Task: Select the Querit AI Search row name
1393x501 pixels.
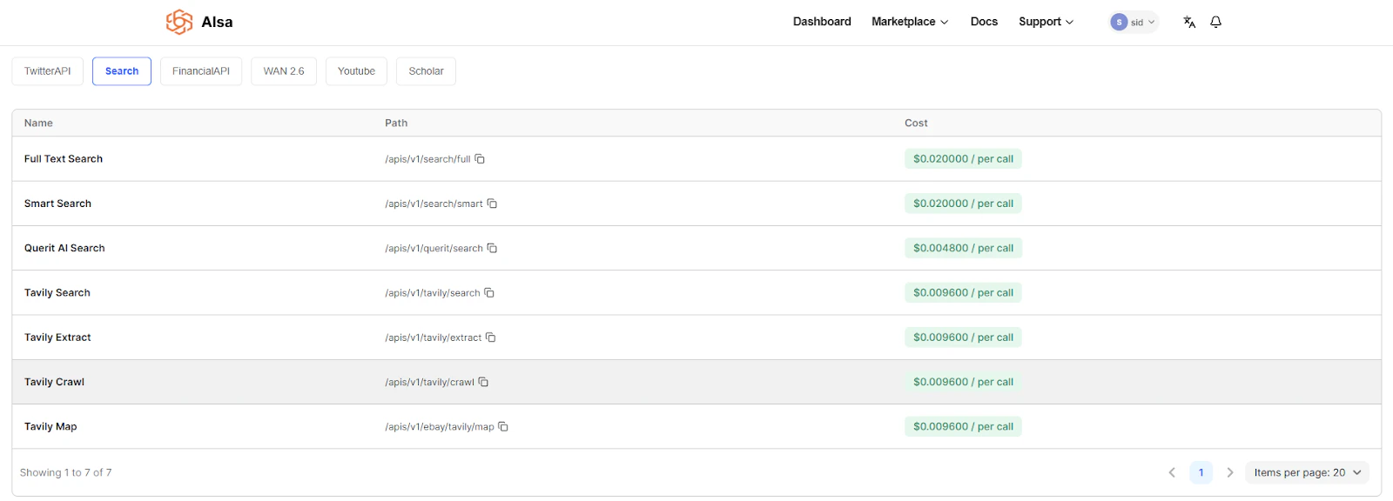Action: [64, 248]
